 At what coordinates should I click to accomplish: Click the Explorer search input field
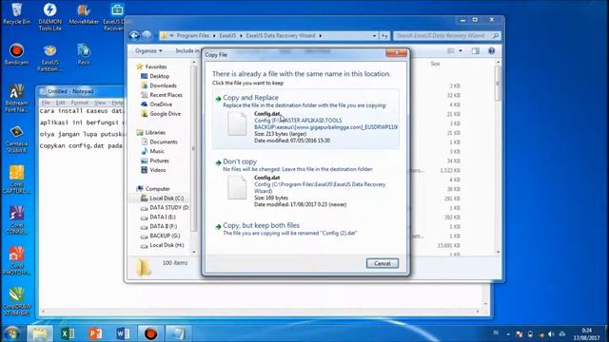tap(446, 36)
